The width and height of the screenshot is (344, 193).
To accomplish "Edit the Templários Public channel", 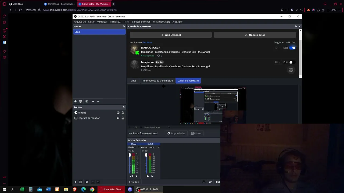I will (x=285, y=62).
